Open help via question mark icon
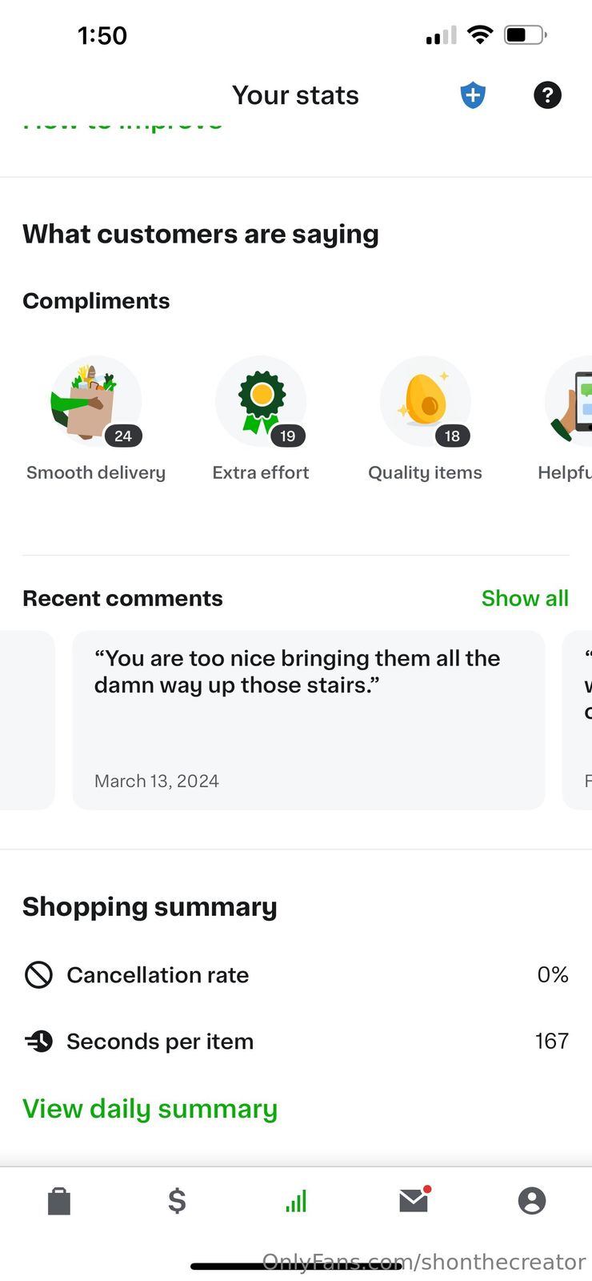The width and height of the screenshot is (592, 1281). (547, 95)
